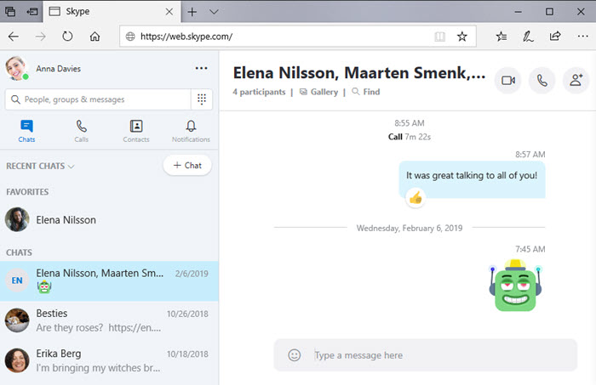Click the browser favorites star icon
The width and height of the screenshot is (596, 385).
point(461,37)
